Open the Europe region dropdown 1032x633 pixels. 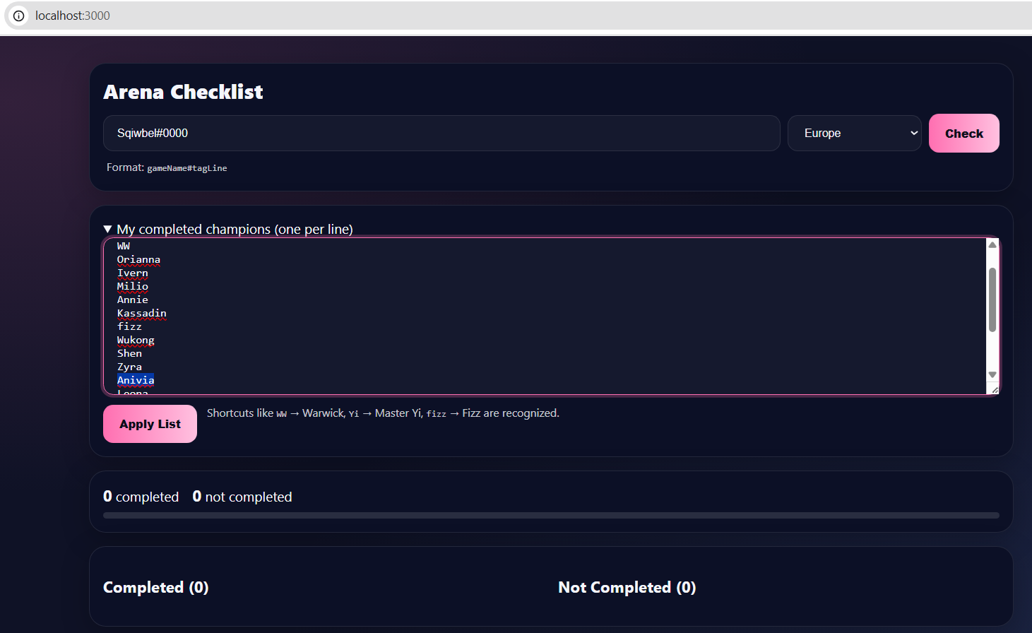coord(854,133)
